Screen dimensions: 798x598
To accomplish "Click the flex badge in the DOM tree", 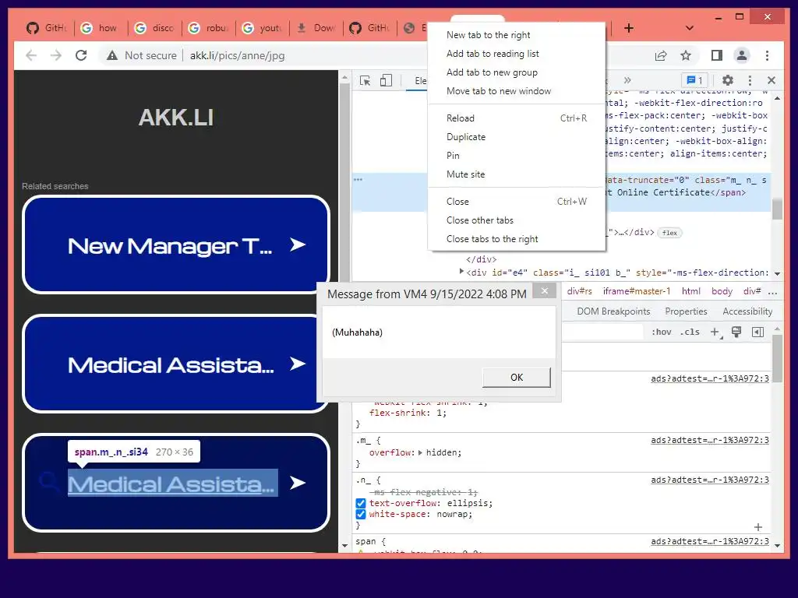I will click(669, 233).
